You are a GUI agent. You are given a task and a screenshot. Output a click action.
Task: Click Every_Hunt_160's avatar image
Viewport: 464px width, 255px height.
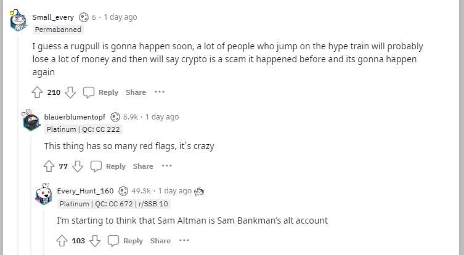(x=43, y=195)
